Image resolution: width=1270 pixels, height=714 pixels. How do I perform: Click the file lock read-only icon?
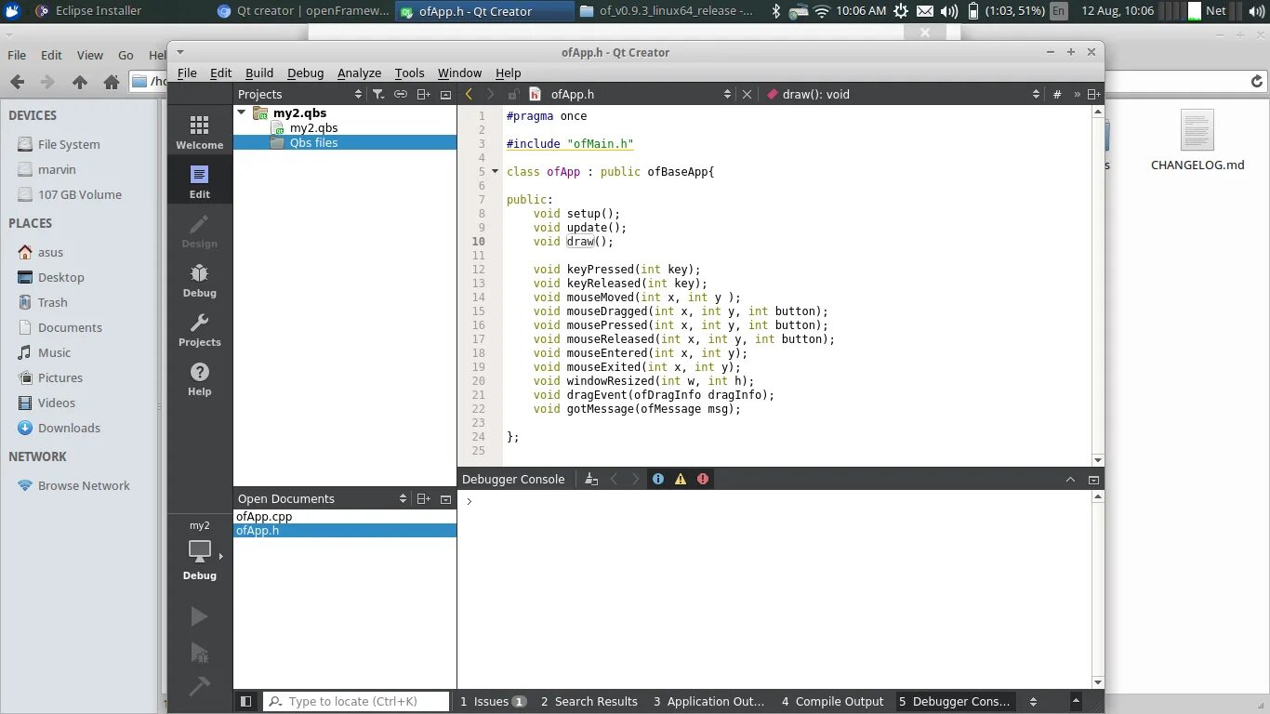click(x=512, y=94)
